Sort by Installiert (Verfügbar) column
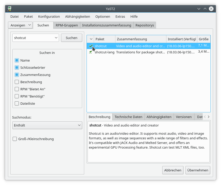Screen dimensions: 221x185 (x=182, y=39)
